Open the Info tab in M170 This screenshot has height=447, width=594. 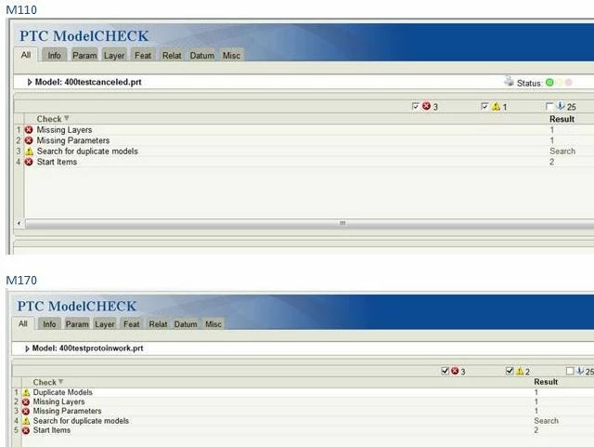coord(49,324)
